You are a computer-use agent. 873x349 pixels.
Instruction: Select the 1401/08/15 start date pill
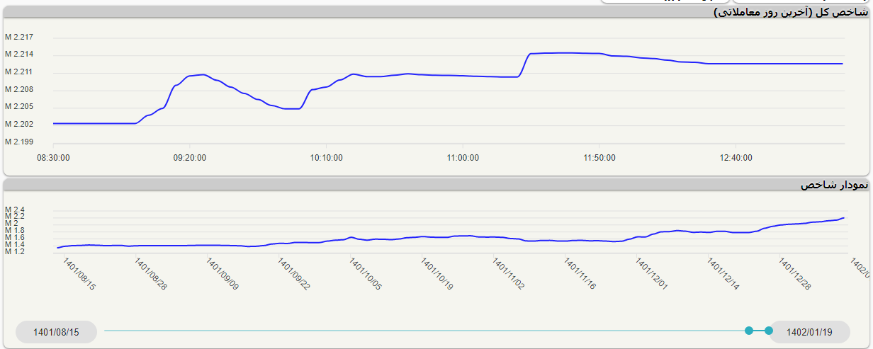pyautogui.click(x=56, y=331)
